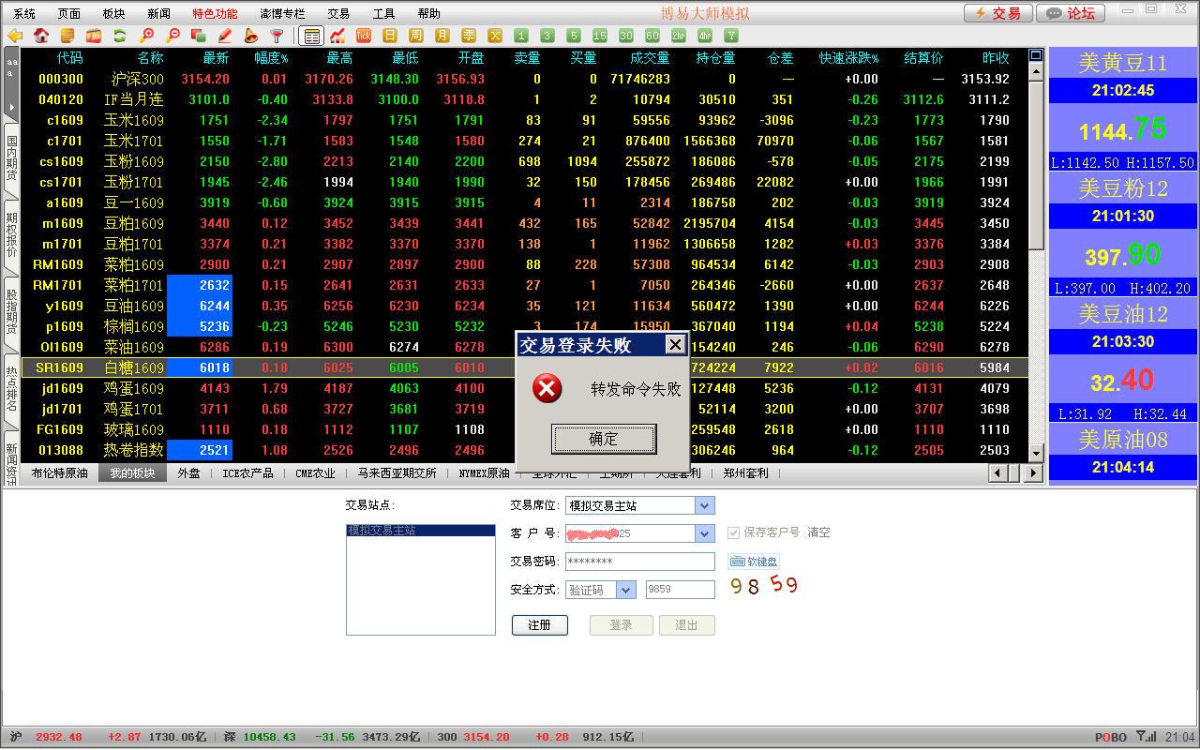Switch to the 周 weekly period icon
The height and width of the screenshot is (750, 1200).
416,36
